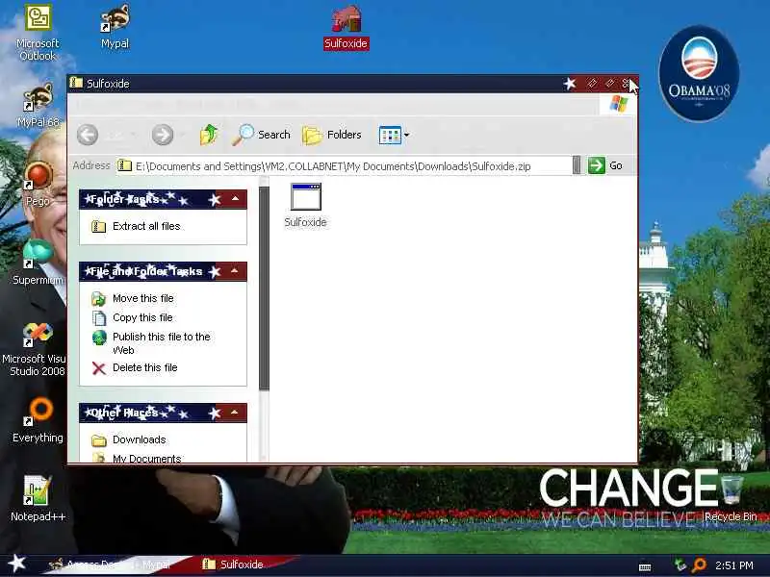This screenshot has height=577, width=770.
Task: Launch Notepad++ from the desktop
Action: pyautogui.click(x=38, y=498)
